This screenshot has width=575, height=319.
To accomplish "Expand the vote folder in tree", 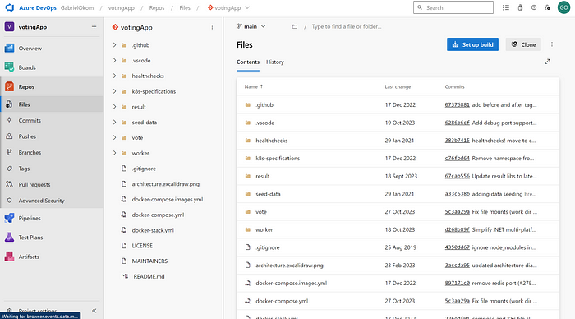I will pos(114,137).
